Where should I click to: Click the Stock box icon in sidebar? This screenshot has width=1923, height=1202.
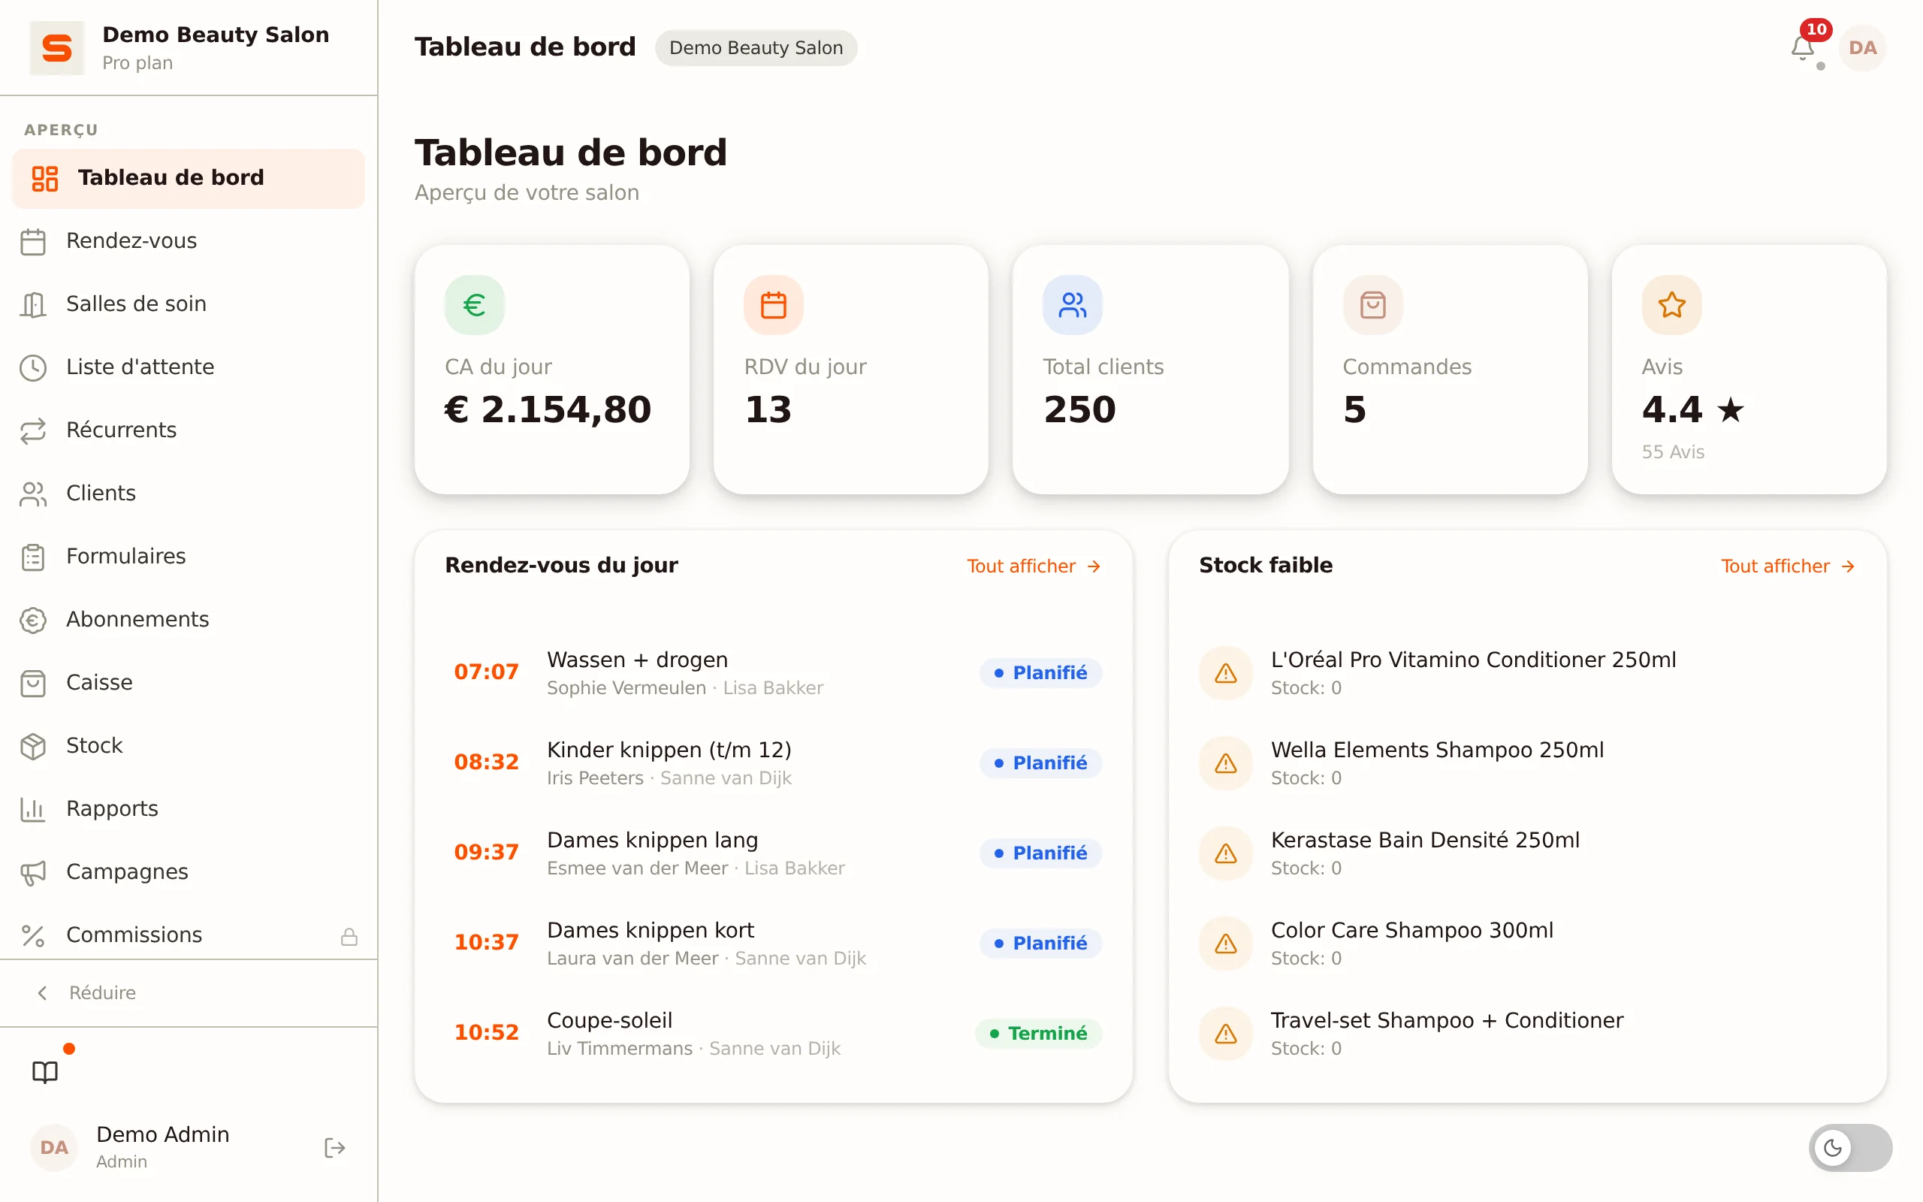click(x=32, y=746)
